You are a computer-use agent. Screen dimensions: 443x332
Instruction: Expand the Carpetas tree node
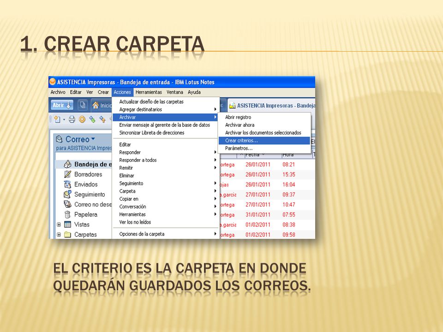pos(59,234)
